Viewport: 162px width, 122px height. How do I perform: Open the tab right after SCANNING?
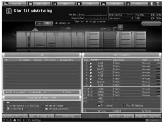point(136,4)
